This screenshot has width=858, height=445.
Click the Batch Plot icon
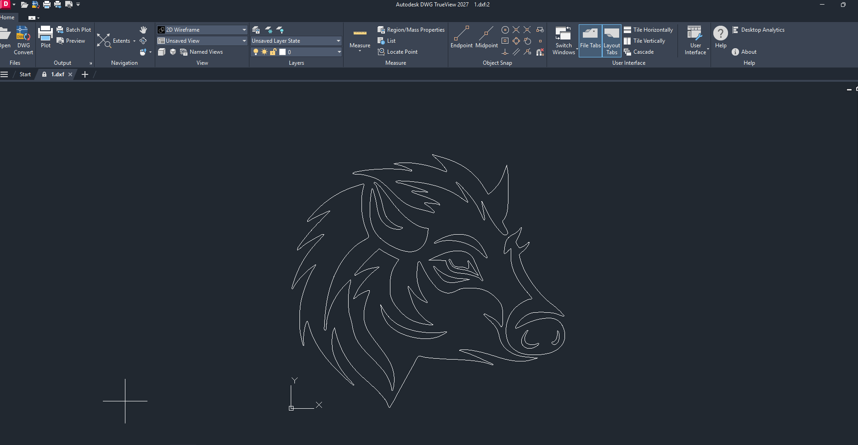60,30
